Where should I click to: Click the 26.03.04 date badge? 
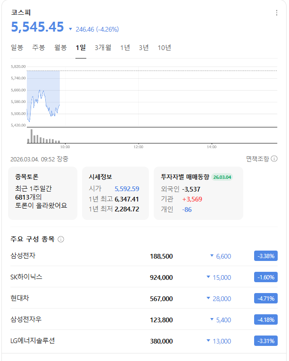click(x=222, y=177)
